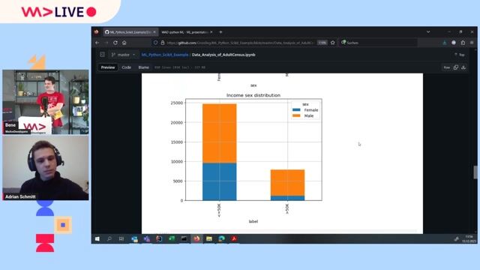The image size is (480, 270).
Task: Bookmark this page with the star icon
Action: [333, 43]
